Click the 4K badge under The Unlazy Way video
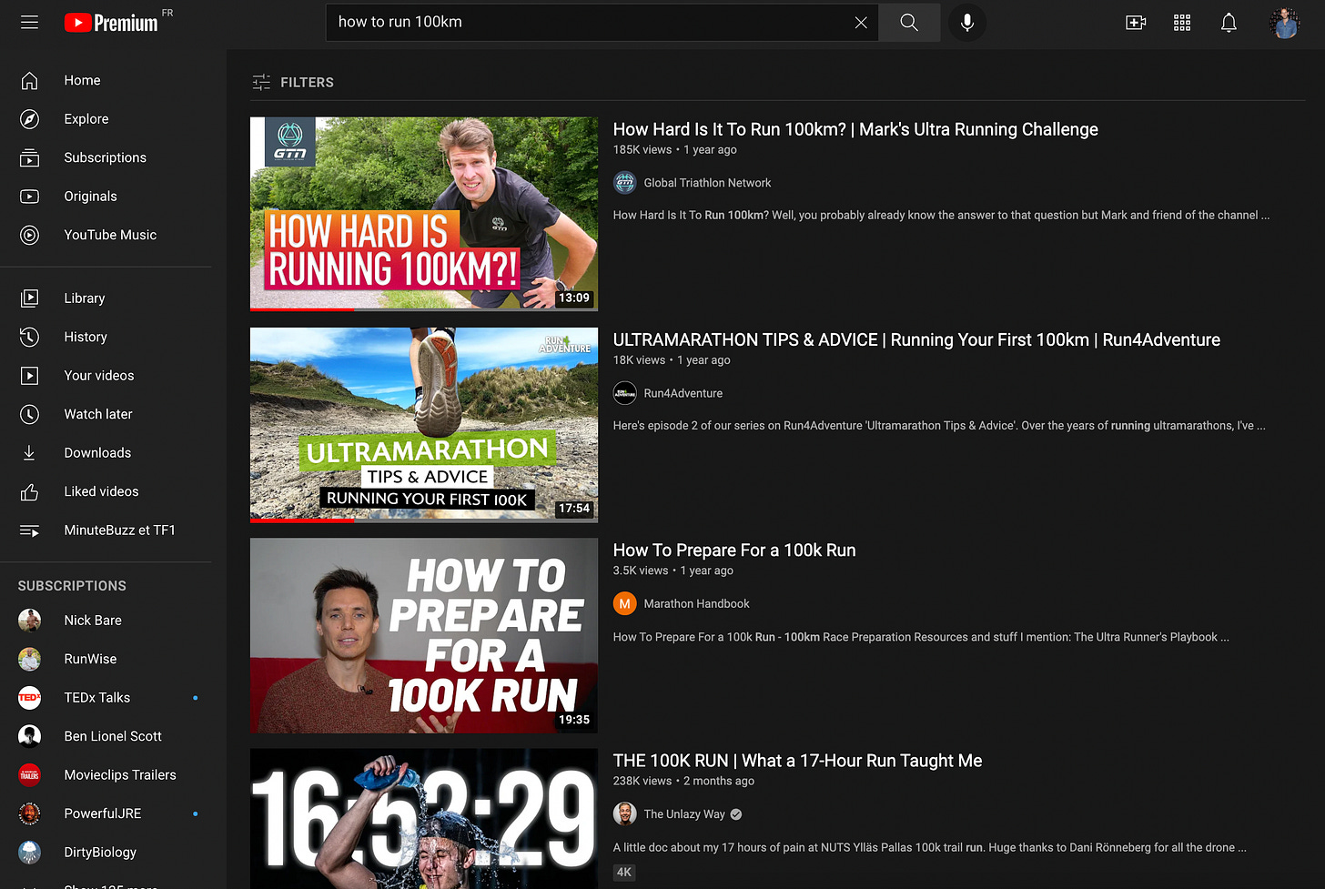The width and height of the screenshot is (1325, 889). tap(624, 872)
